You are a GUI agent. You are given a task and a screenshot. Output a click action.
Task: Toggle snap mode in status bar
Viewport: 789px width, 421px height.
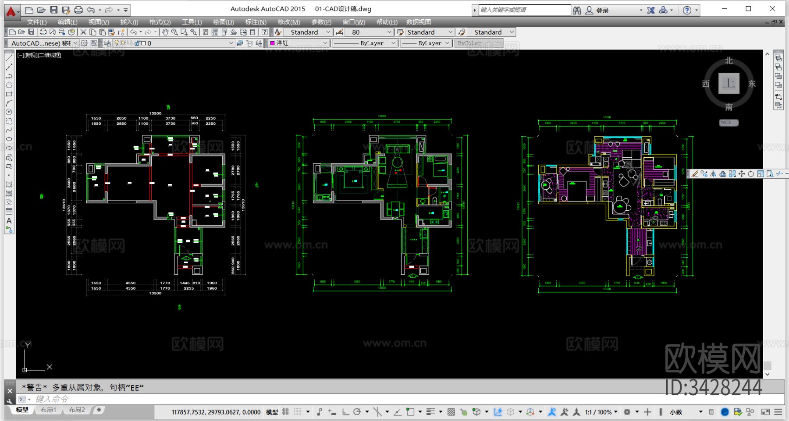pyautogui.click(x=298, y=412)
